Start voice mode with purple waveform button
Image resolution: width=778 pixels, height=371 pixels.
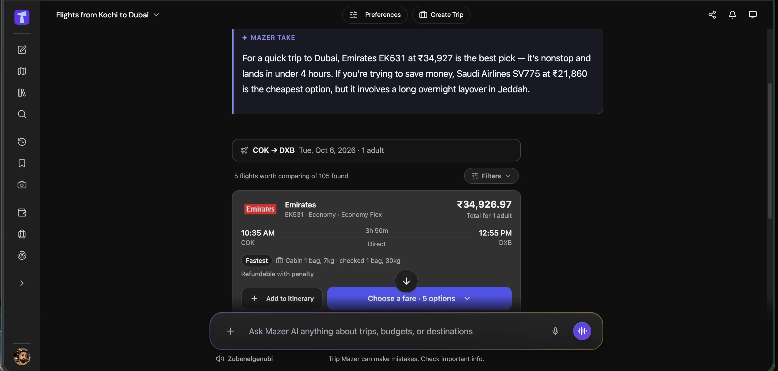(582, 331)
